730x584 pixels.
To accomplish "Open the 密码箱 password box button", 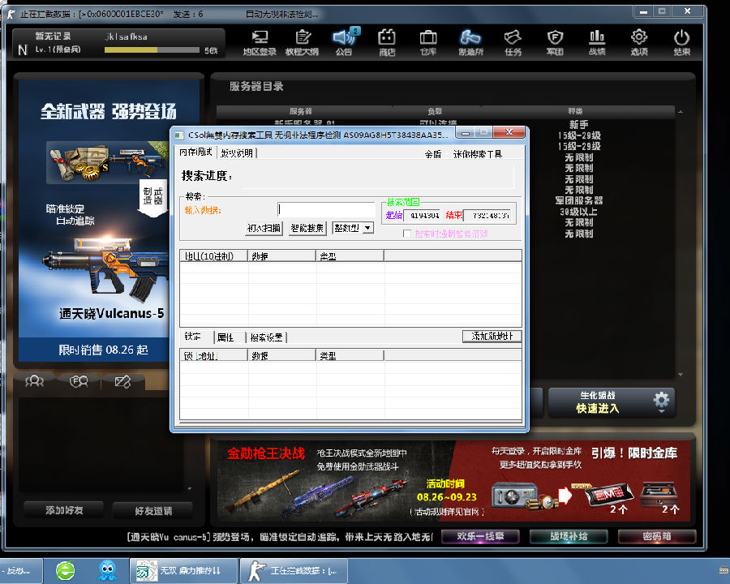I will pos(657,536).
